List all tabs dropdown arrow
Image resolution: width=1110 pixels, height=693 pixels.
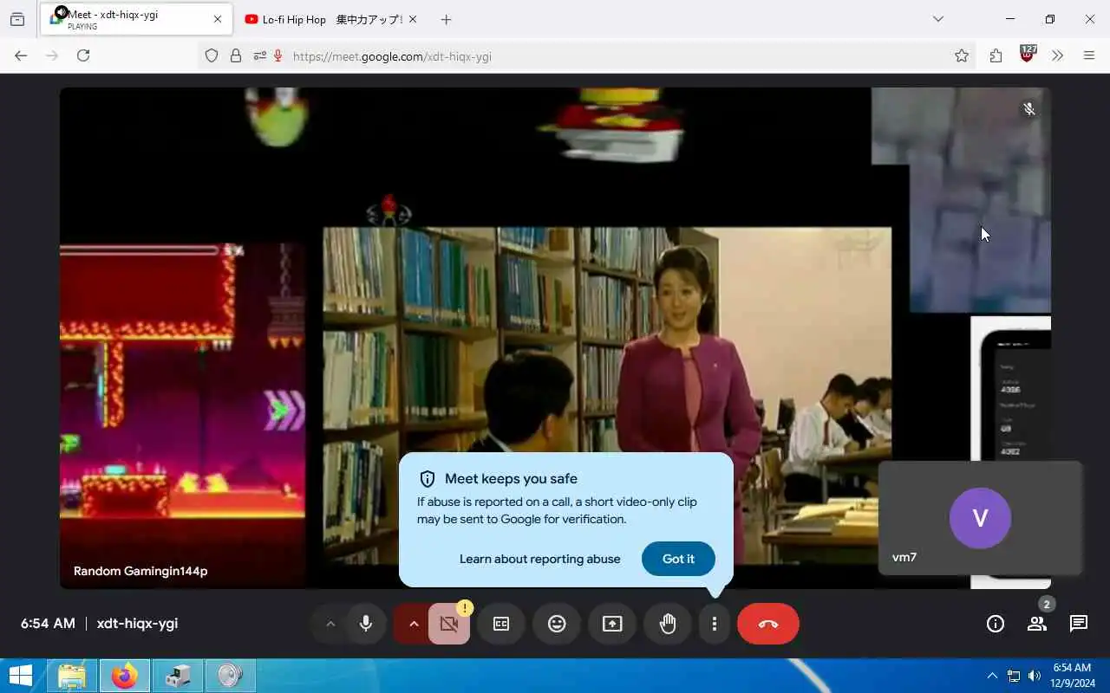937,19
